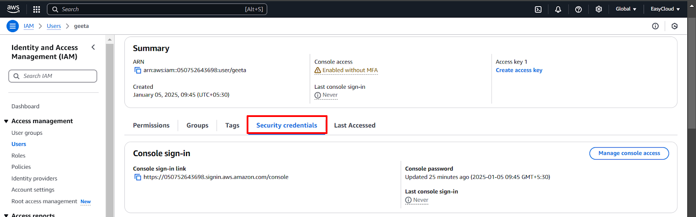696x217 pixels.
Task: Open Account settings in the sidebar
Action: (33, 190)
